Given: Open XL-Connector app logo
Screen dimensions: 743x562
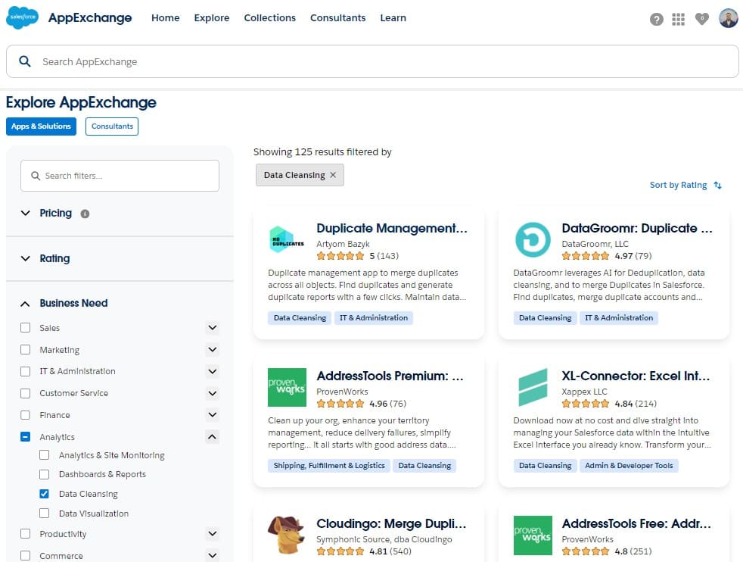Looking at the screenshot, I should pos(533,388).
